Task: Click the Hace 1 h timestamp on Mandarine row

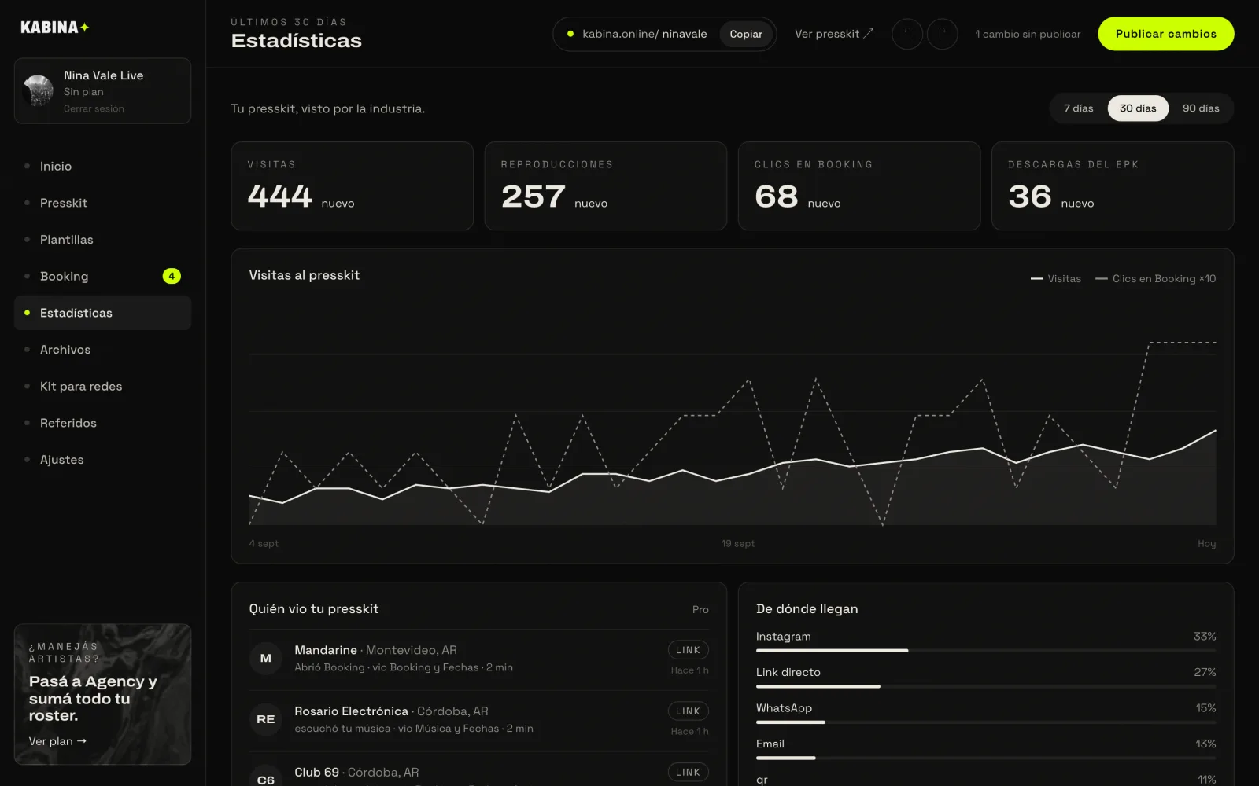Action: coord(690,670)
